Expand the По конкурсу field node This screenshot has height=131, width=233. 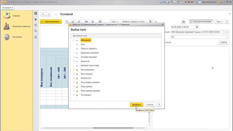[74, 95]
